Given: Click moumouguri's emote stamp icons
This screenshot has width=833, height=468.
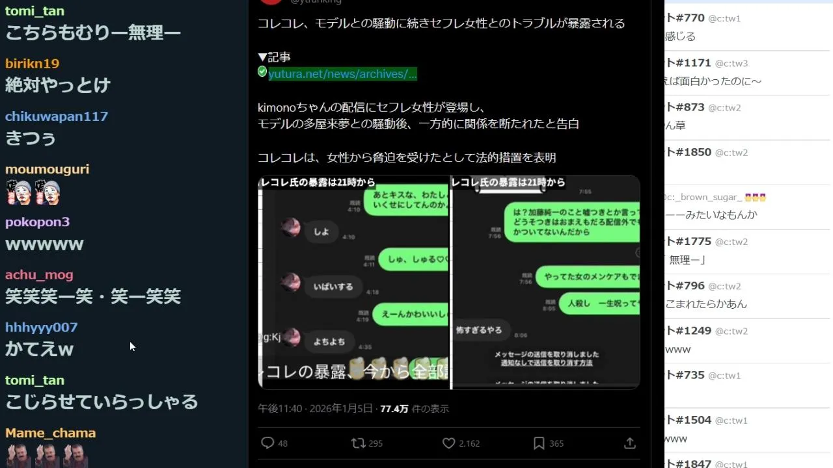Looking at the screenshot, I should (x=33, y=192).
